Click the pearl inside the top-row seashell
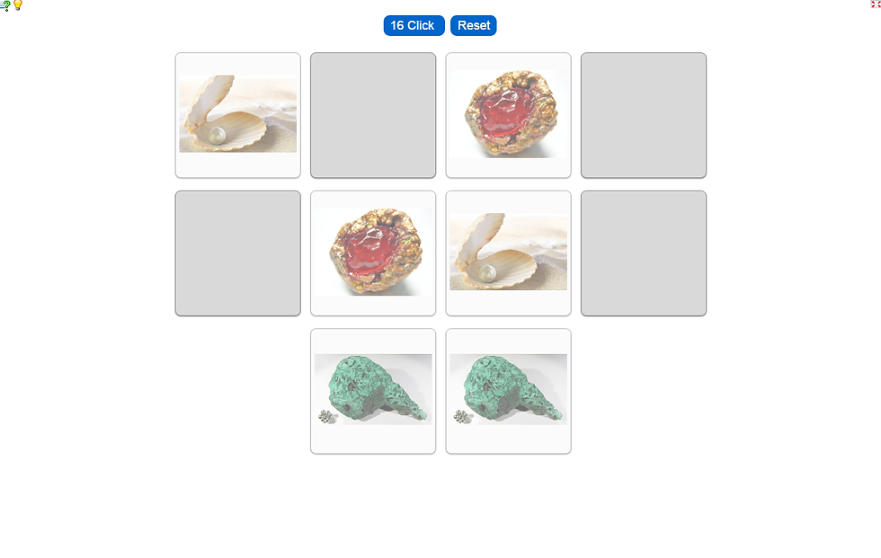The height and width of the screenshot is (558, 881). click(217, 136)
